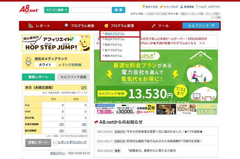This screenshot has height=159, width=240.
Task: Open the ファンブログ link
Action: pos(171,7)
